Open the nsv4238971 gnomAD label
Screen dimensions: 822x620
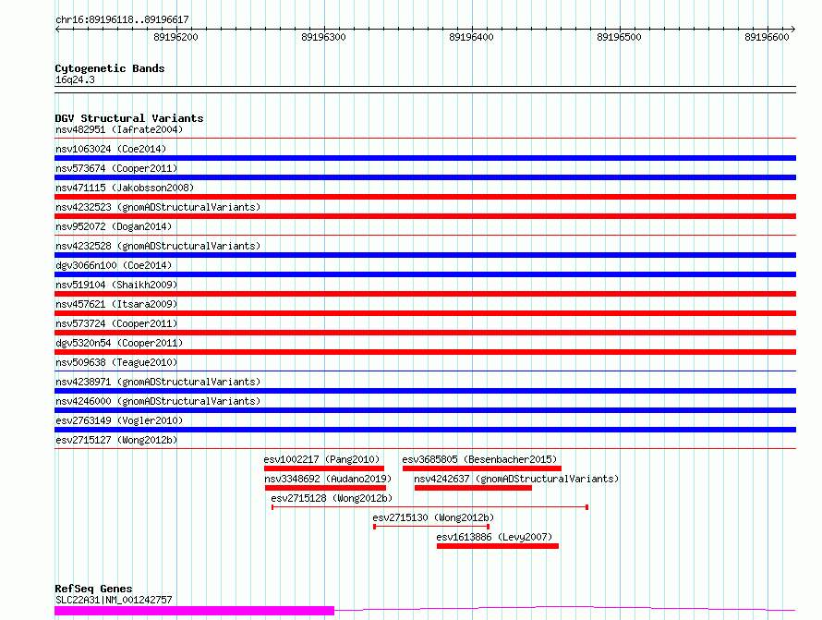pos(158,382)
